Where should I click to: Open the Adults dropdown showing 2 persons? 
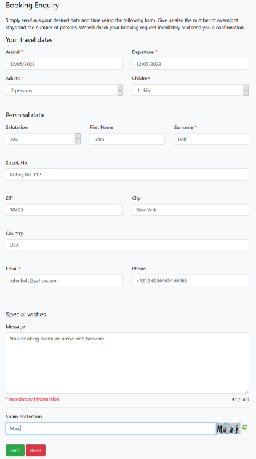[x=64, y=90]
